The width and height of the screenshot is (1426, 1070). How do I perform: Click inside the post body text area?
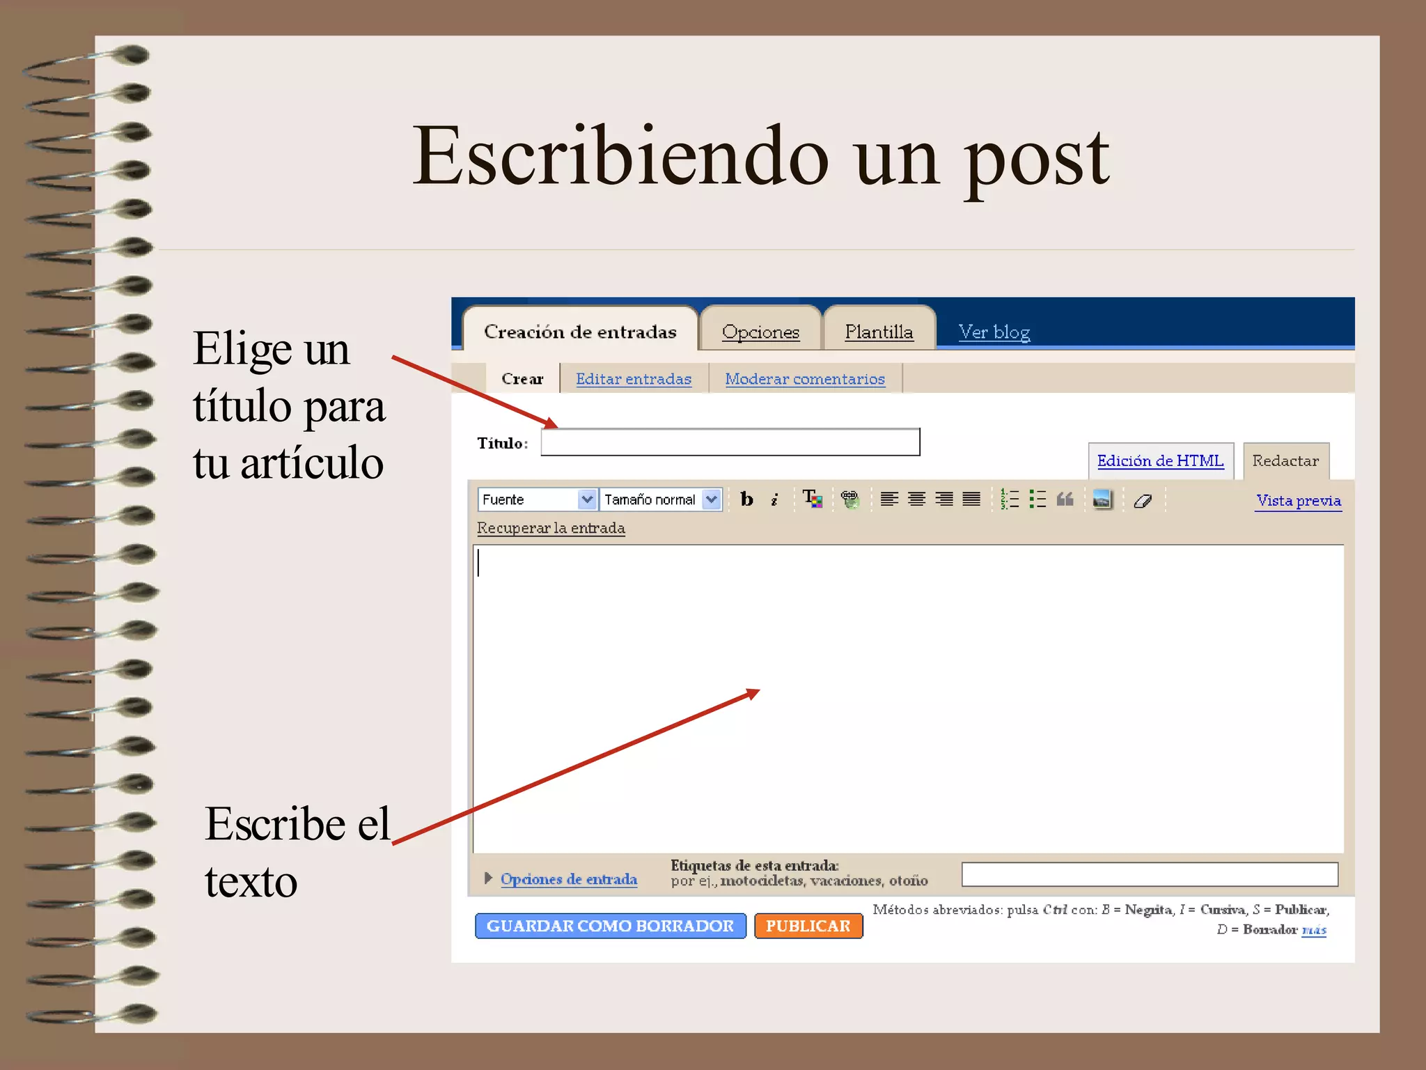[x=908, y=699]
